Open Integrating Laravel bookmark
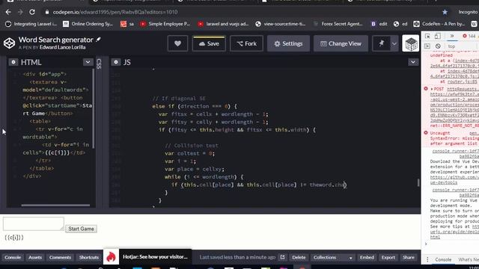479x269 pixels. [x=31, y=24]
